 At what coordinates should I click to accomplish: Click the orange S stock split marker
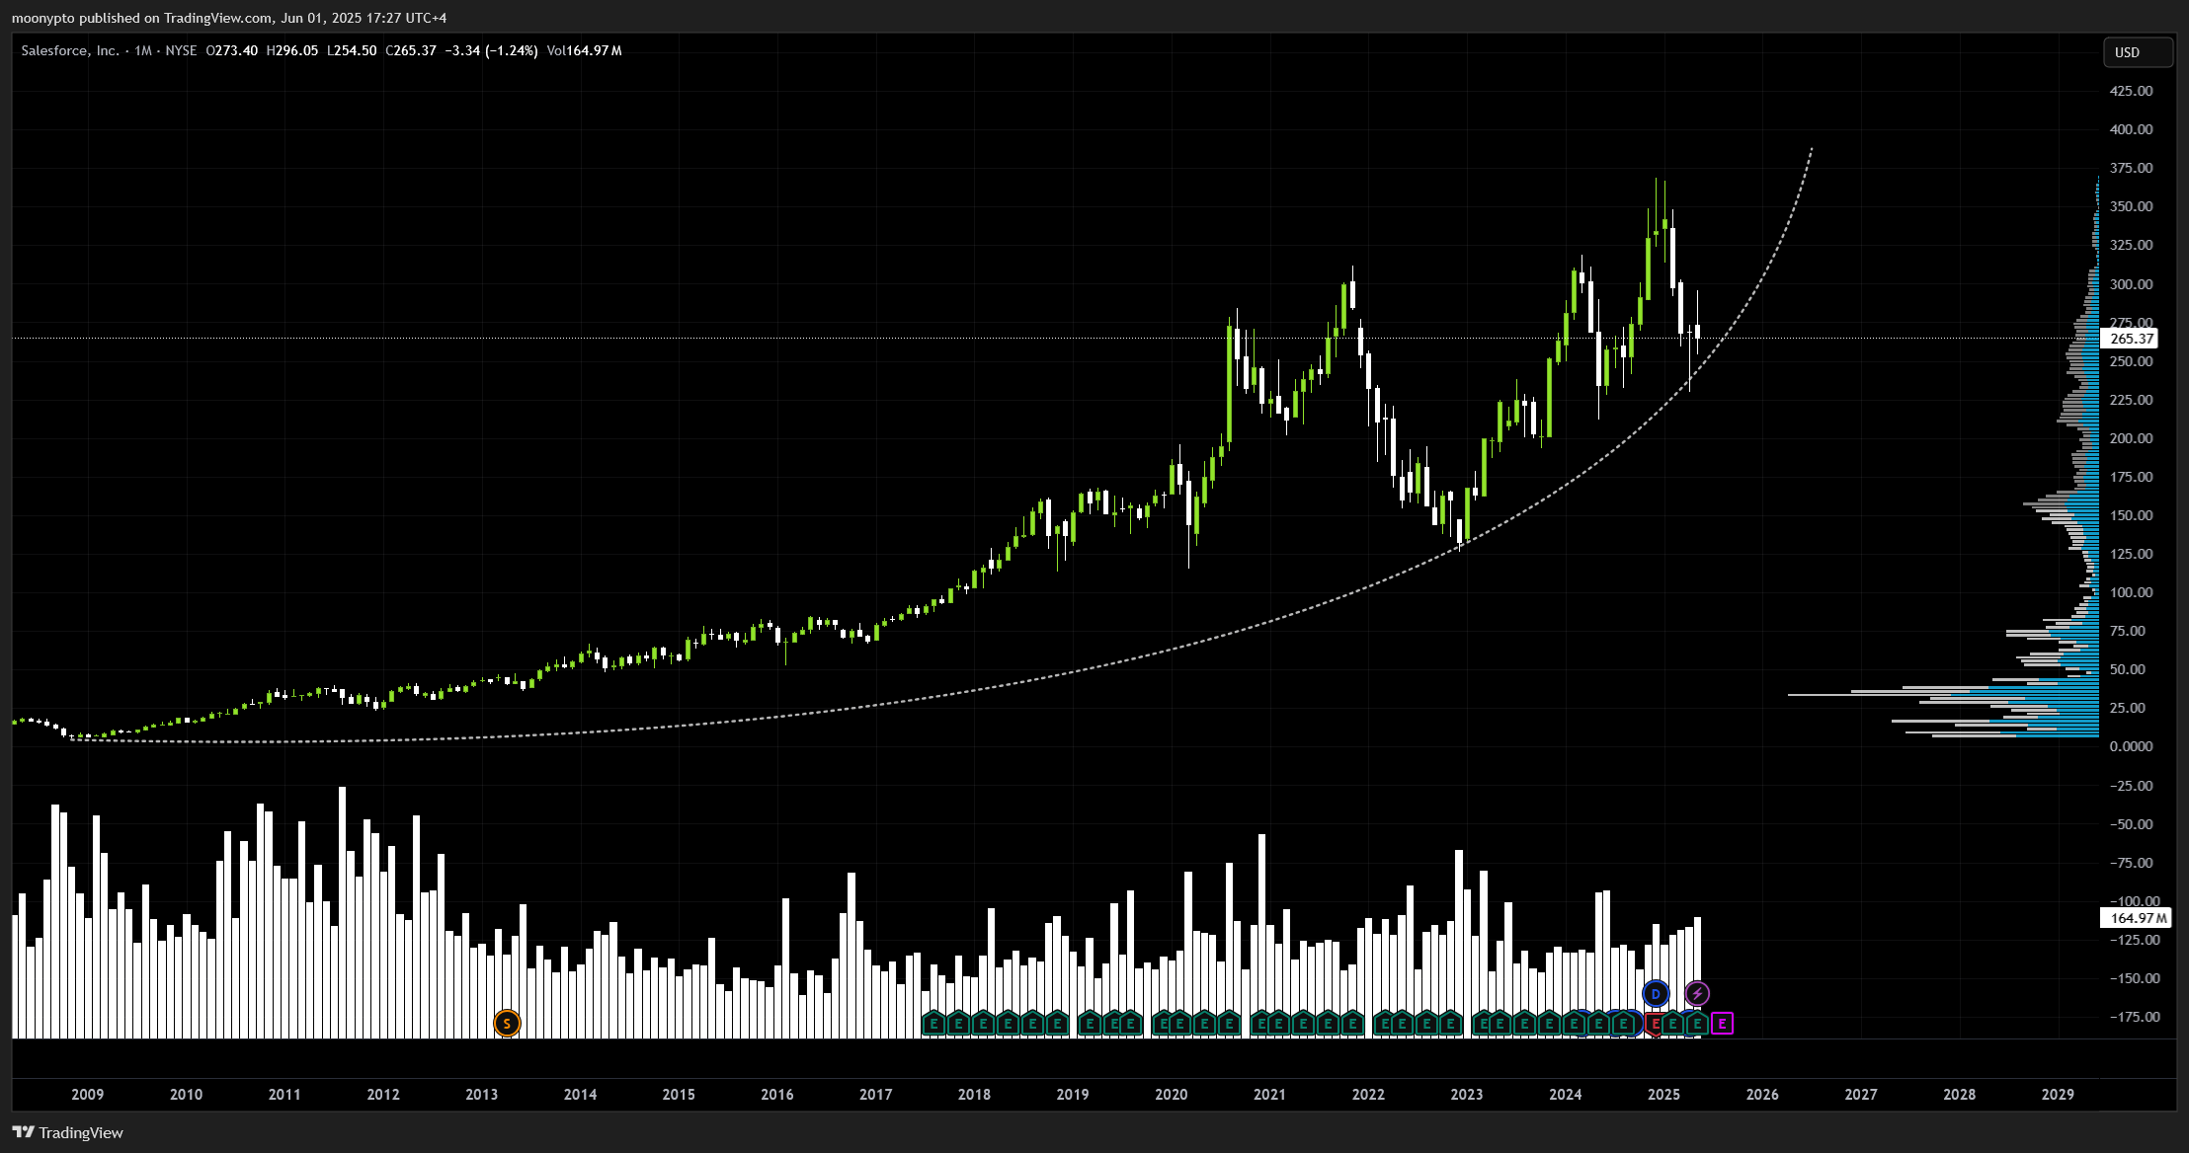coord(507,1024)
